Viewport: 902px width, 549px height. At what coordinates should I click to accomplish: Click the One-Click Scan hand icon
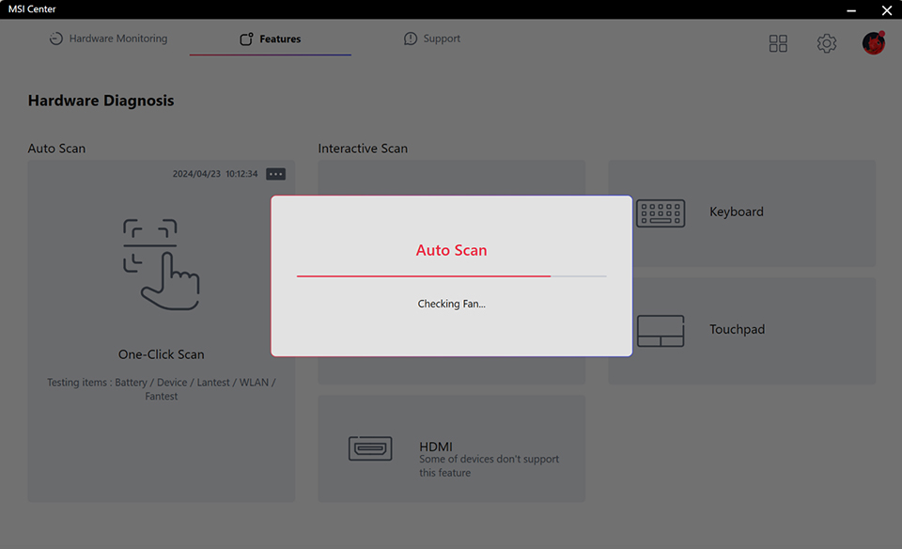pyautogui.click(x=161, y=264)
